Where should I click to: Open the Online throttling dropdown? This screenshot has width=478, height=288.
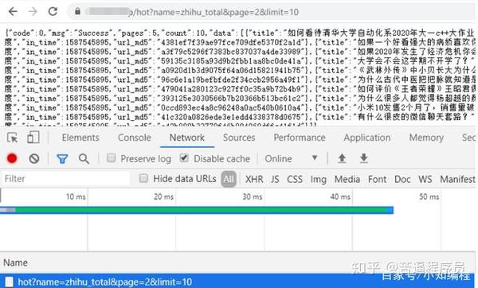click(291, 158)
